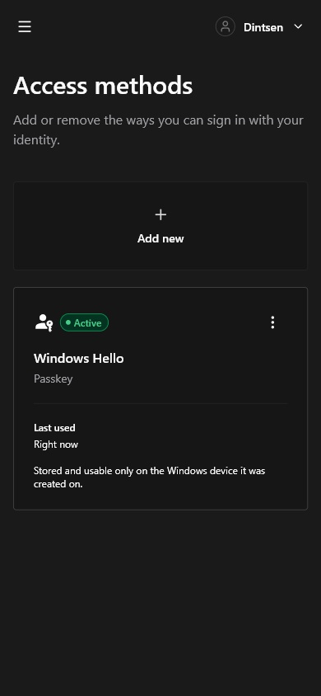Open the Windows Hello three-dot options menu

coord(272,322)
